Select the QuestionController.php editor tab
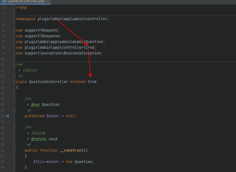Image resolution: width=236 pixels, height=172 pixels. pyautogui.click(x=26, y=2)
